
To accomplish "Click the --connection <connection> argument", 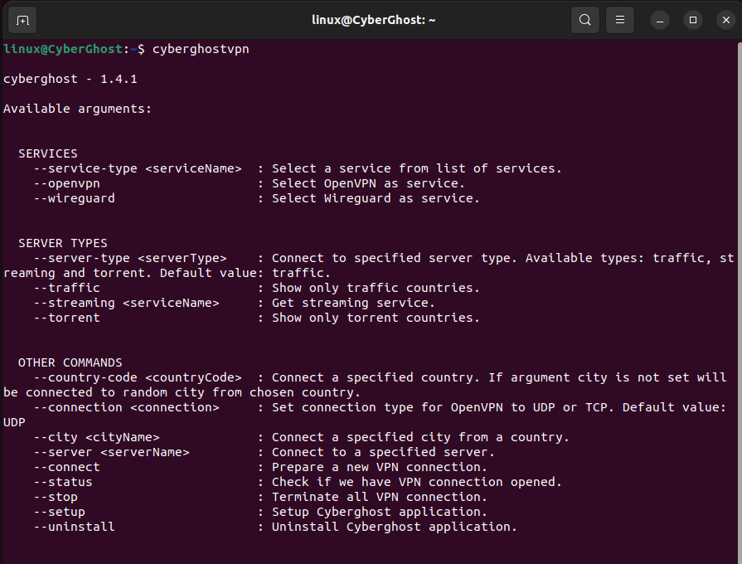I will click(x=126, y=407).
